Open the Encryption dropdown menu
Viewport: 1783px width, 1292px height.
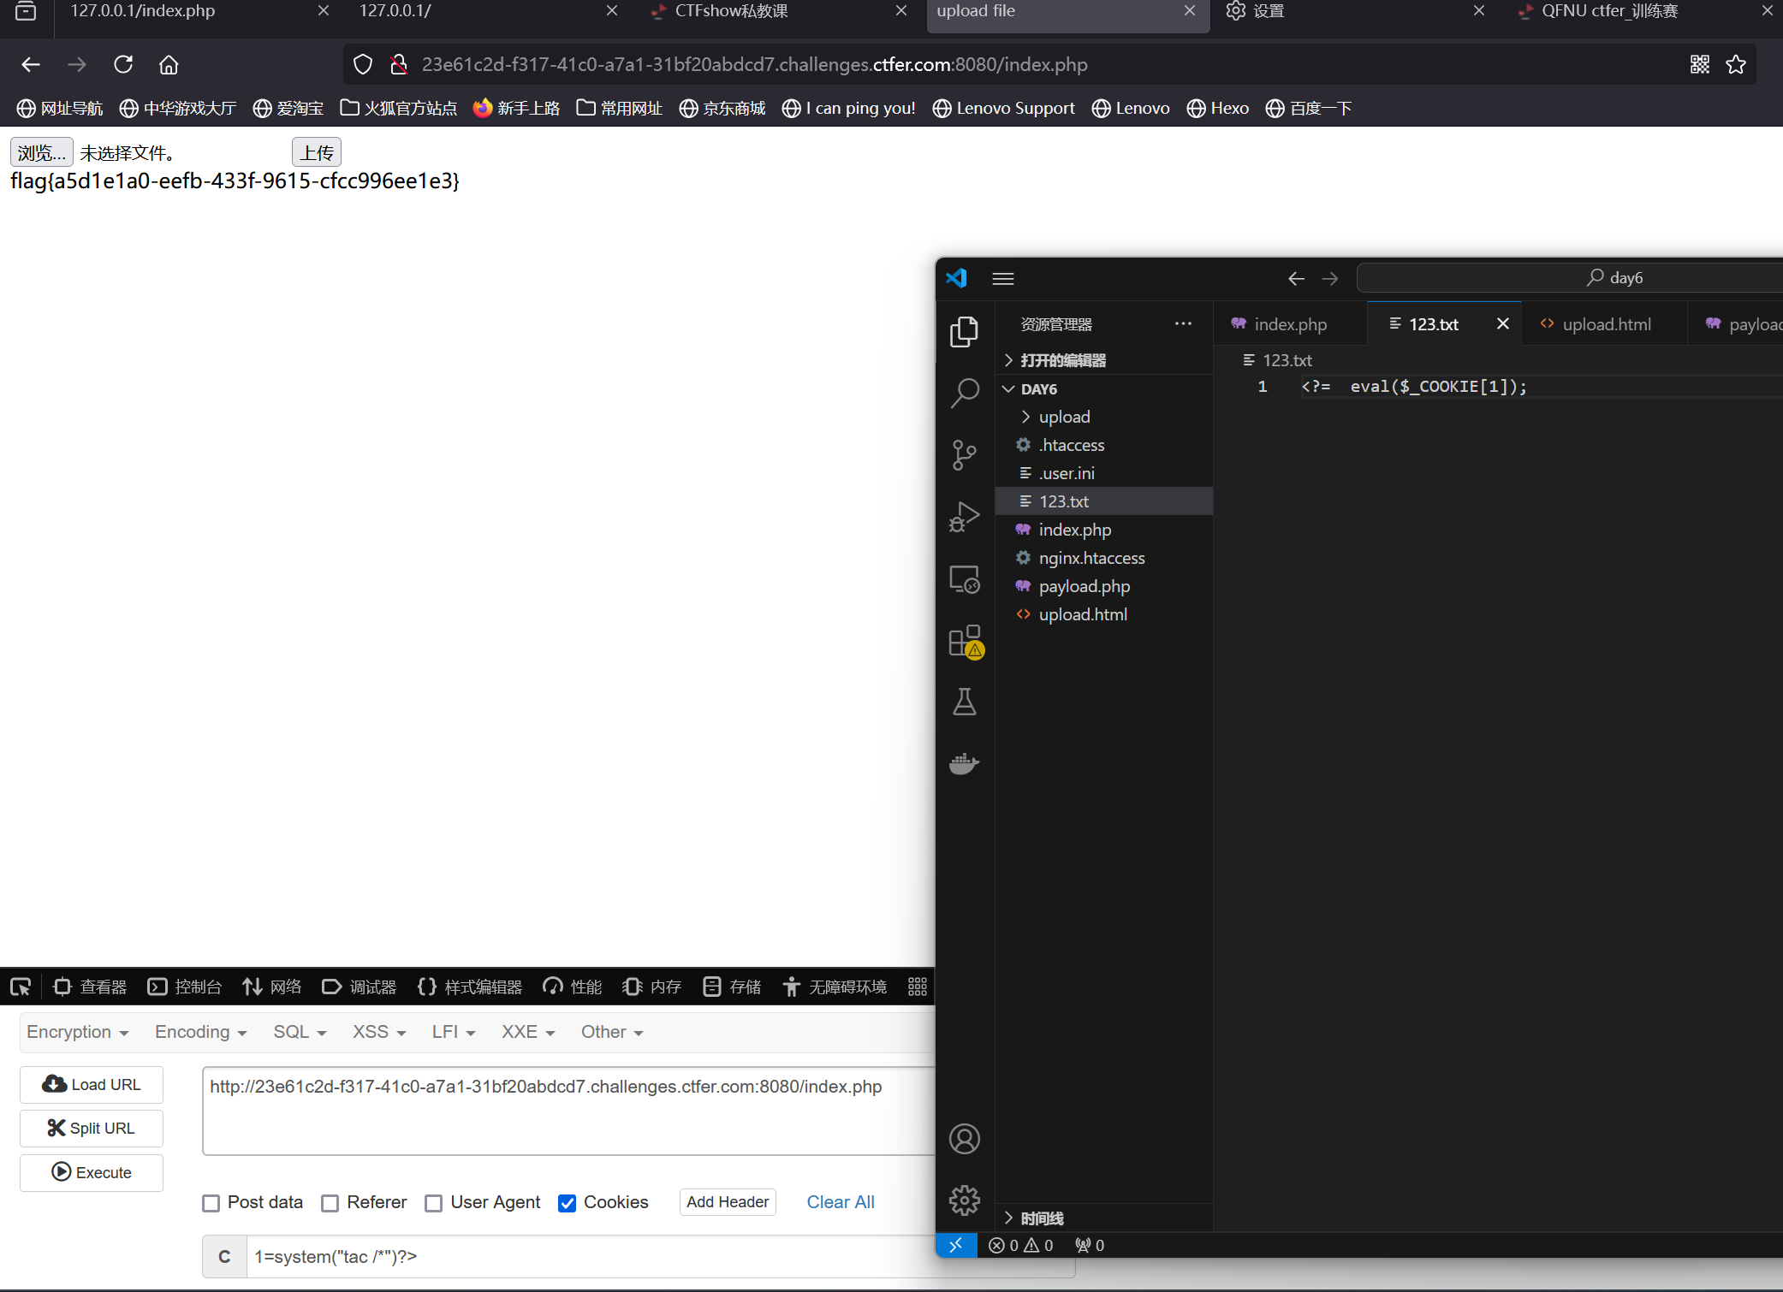[x=77, y=1032]
